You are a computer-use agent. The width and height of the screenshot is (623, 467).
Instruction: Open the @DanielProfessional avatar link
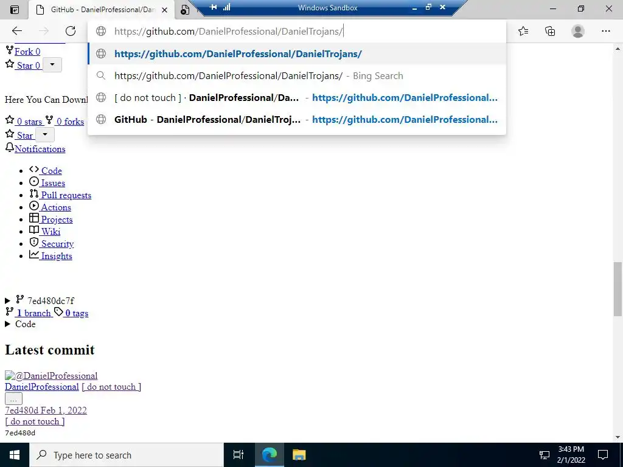click(x=51, y=376)
